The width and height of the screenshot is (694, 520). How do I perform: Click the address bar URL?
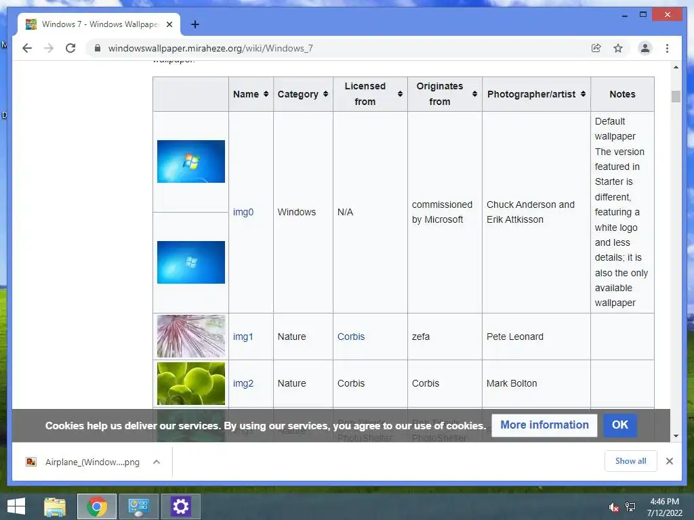point(210,48)
